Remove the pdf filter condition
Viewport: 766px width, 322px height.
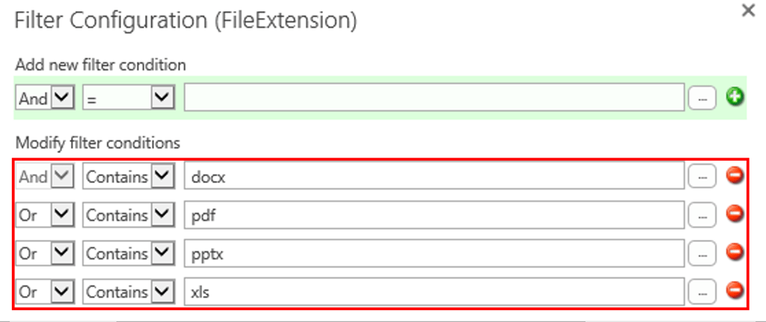[x=735, y=214]
